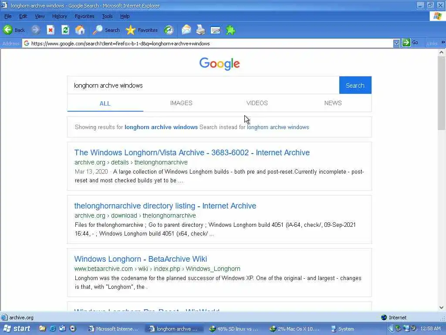The height and width of the screenshot is (335, 446).
Task: Open the View menu
Action: (40, 16)
